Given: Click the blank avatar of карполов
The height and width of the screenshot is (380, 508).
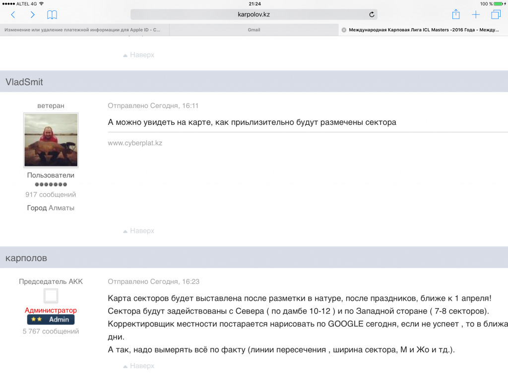Looking at the screenshot, I should pos(51,296).
